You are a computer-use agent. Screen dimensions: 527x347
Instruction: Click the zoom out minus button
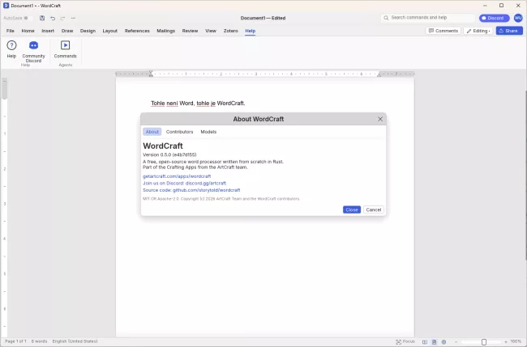[x=456, y=342]
